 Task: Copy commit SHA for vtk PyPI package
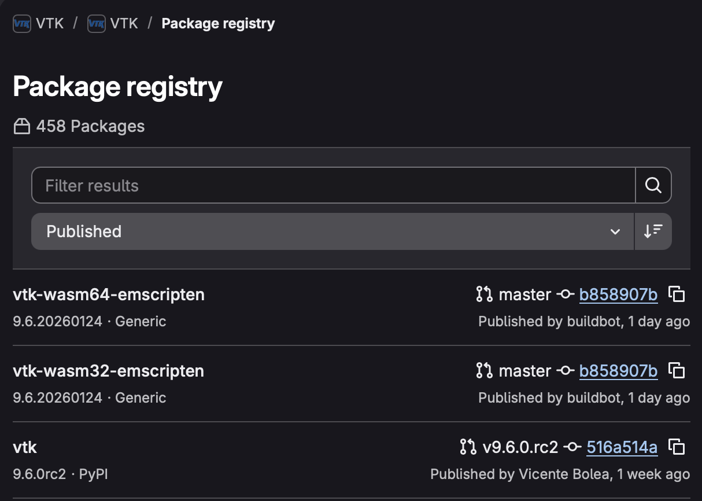pyautogui.click(x=677, y=447)
